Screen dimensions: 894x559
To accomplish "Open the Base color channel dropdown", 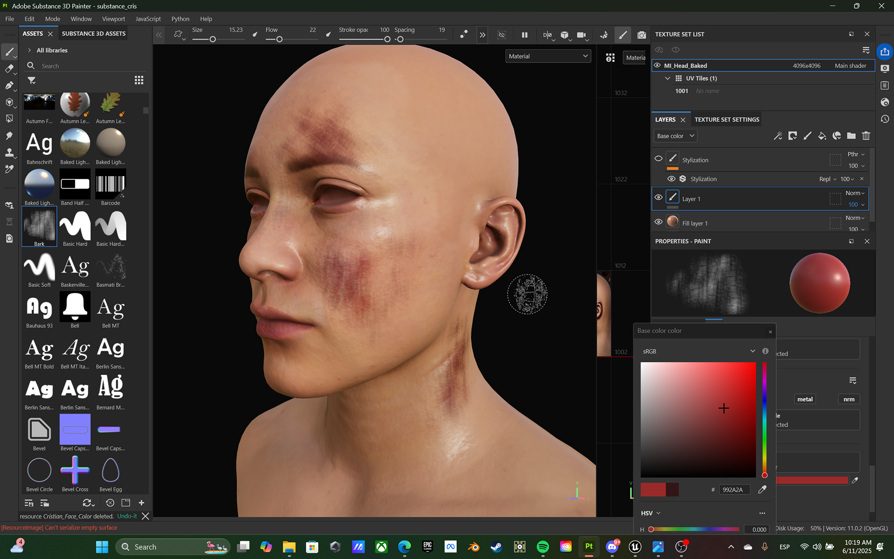I will point(675,136).
